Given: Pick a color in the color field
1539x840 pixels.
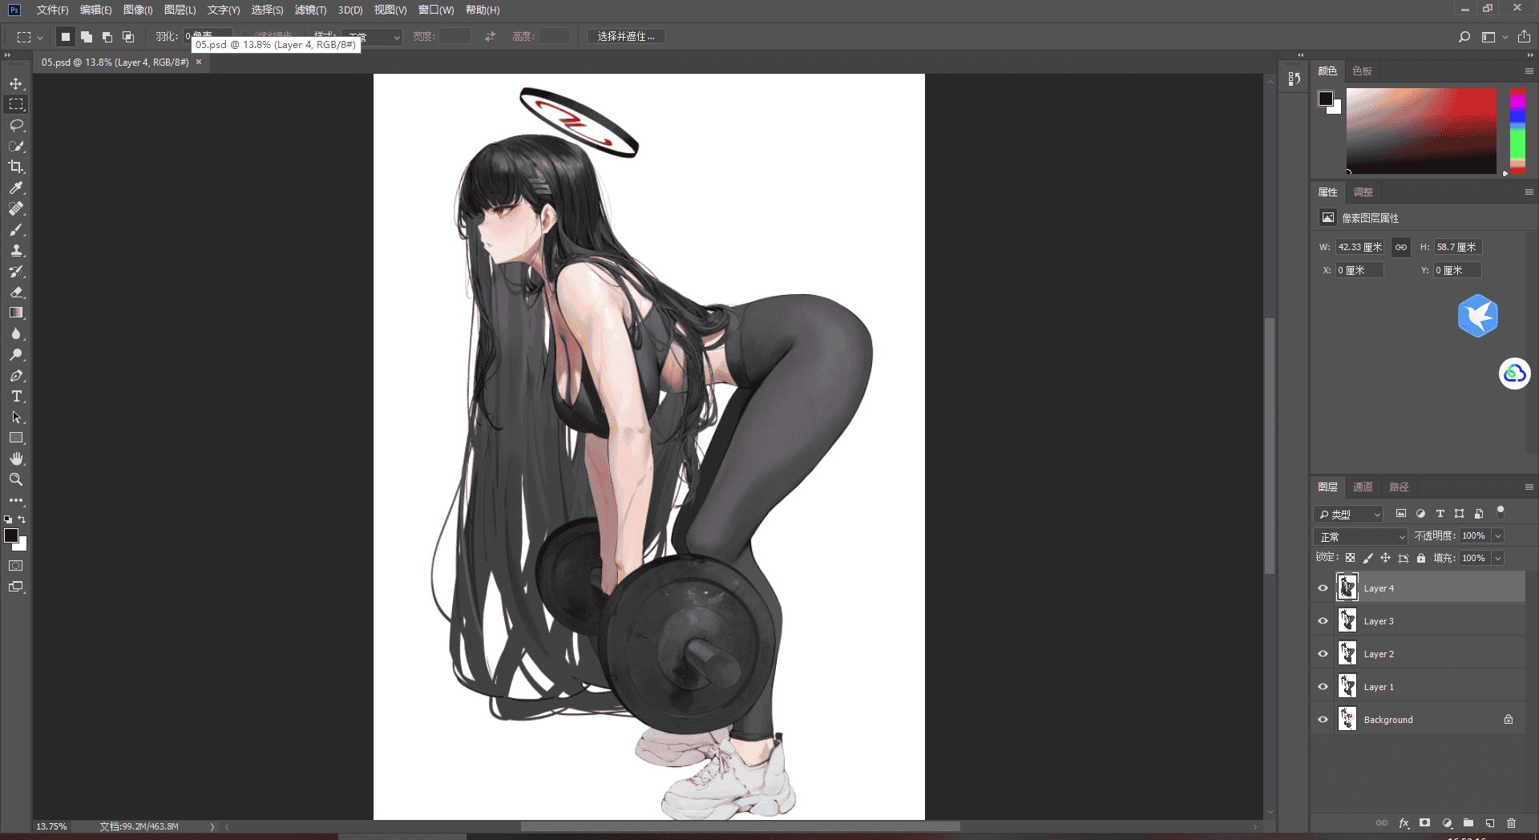Looking at the screenshot, I should [x=1421, y=131].
